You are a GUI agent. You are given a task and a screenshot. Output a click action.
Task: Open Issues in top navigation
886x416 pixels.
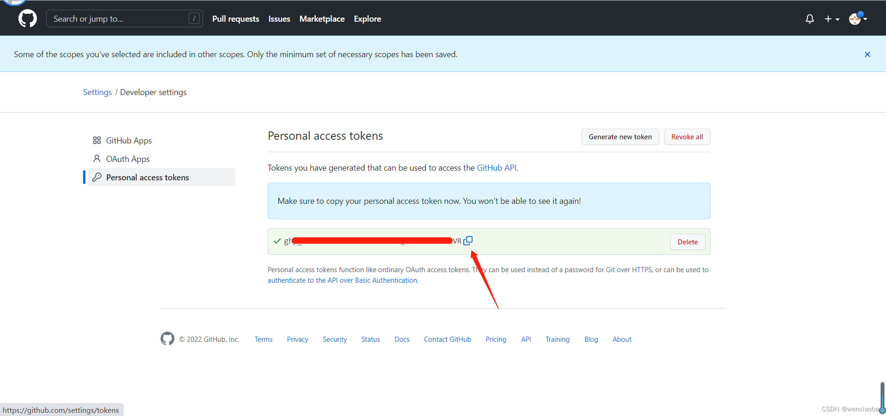pos(279,19)
